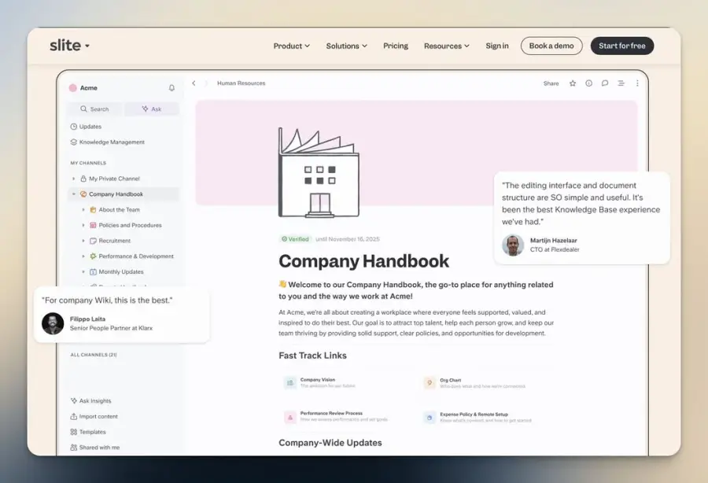Click Martijn Hazelaar's profile photo

[x=513, y=245]
